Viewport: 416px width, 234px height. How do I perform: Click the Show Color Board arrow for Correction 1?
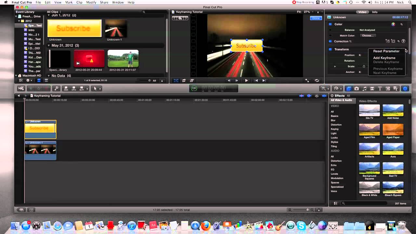click(403, 41)
